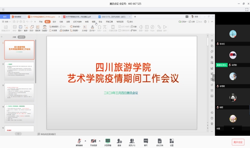
Task: Expand microphone options arrow
Action: pos(85,141)
